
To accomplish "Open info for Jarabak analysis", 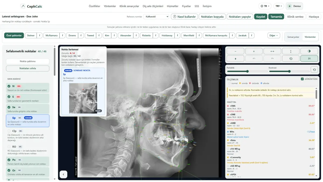I will (x=252, y=35).
